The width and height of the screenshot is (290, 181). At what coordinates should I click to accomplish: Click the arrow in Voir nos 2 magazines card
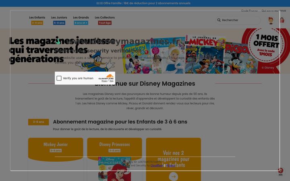(174, 177)
